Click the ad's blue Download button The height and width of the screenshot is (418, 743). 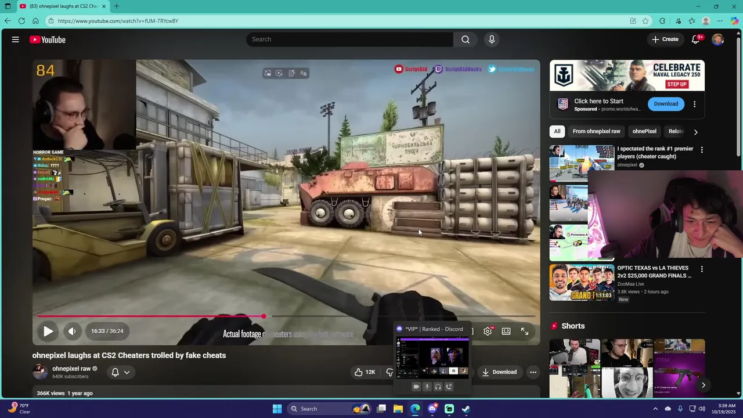[x=666, y=104]
